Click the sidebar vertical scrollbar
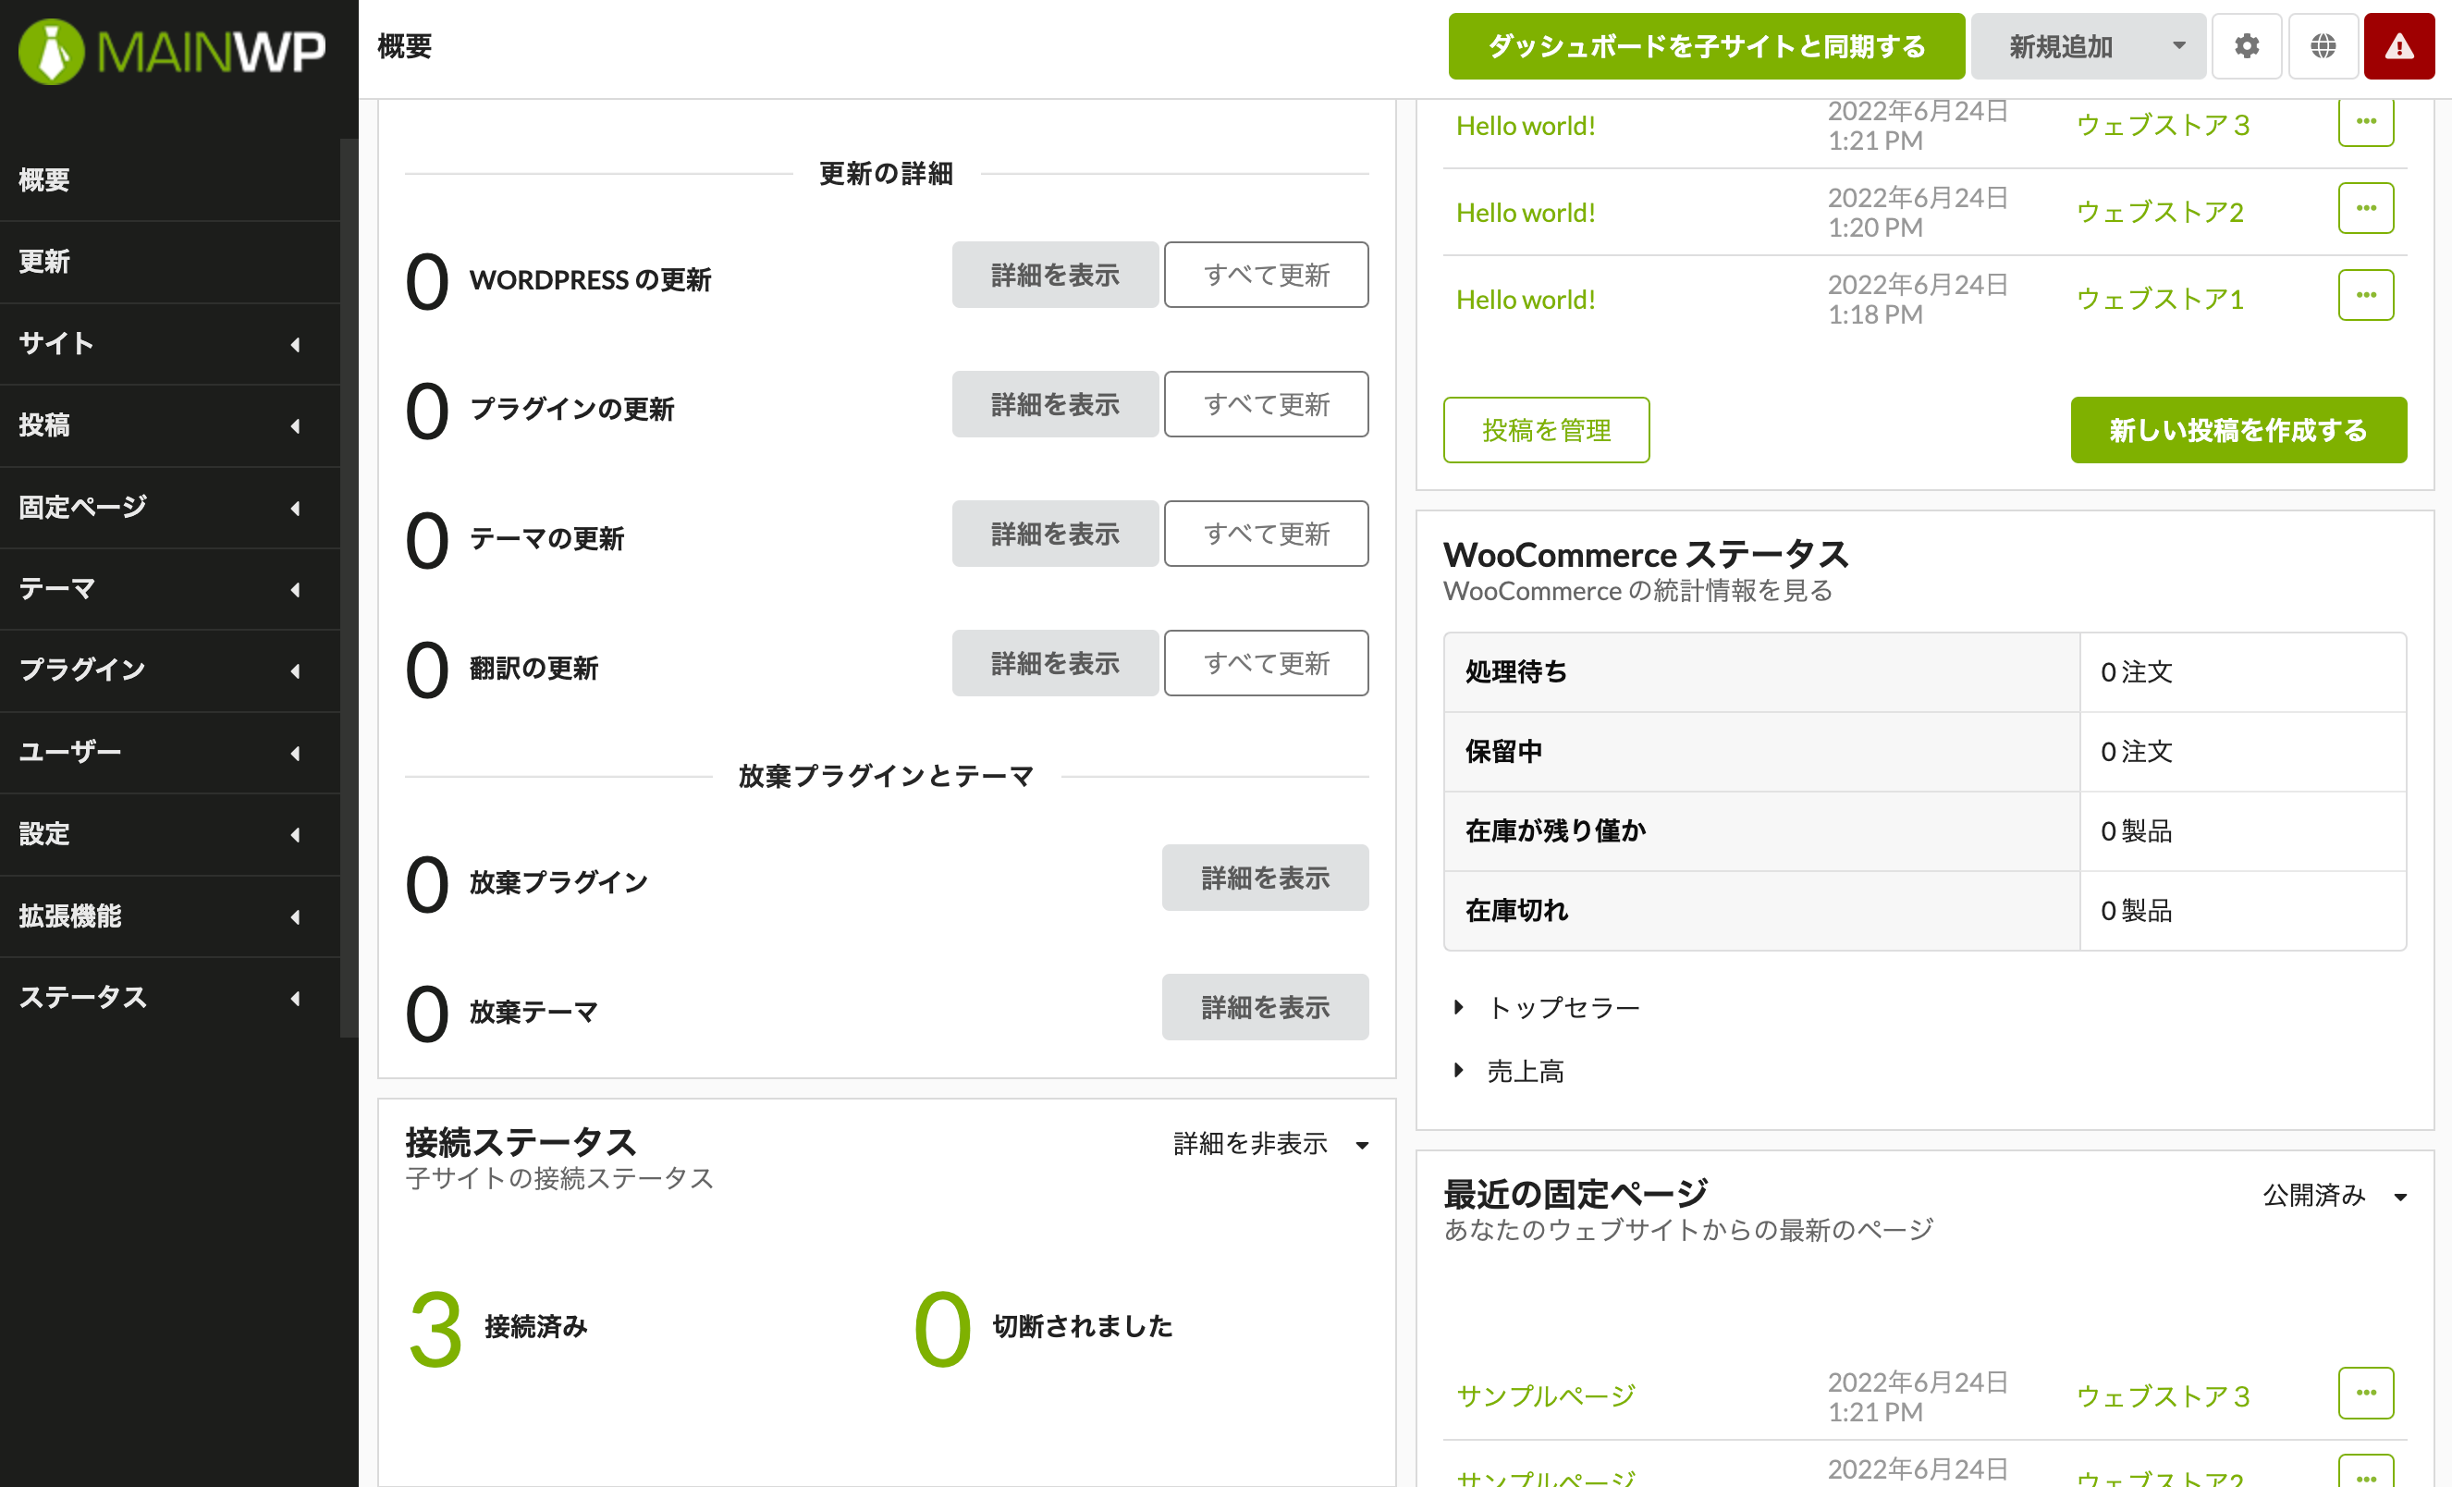The image size is (2452, 1487). [349, 587]
